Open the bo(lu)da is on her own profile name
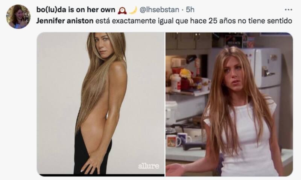 (x=76, y=10)
